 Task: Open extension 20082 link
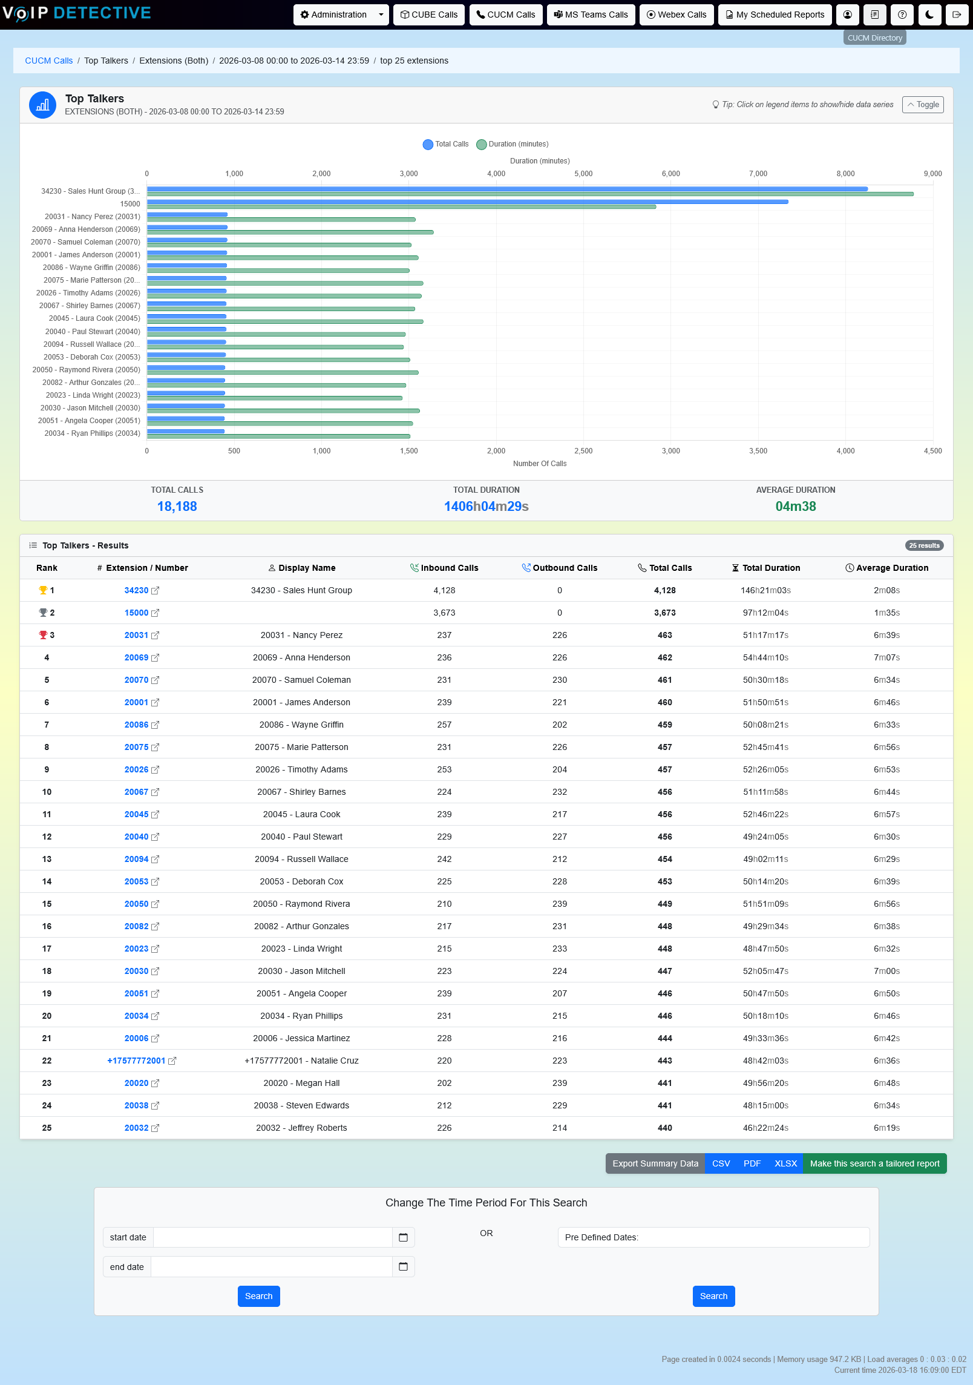click(x=136, y=926)
